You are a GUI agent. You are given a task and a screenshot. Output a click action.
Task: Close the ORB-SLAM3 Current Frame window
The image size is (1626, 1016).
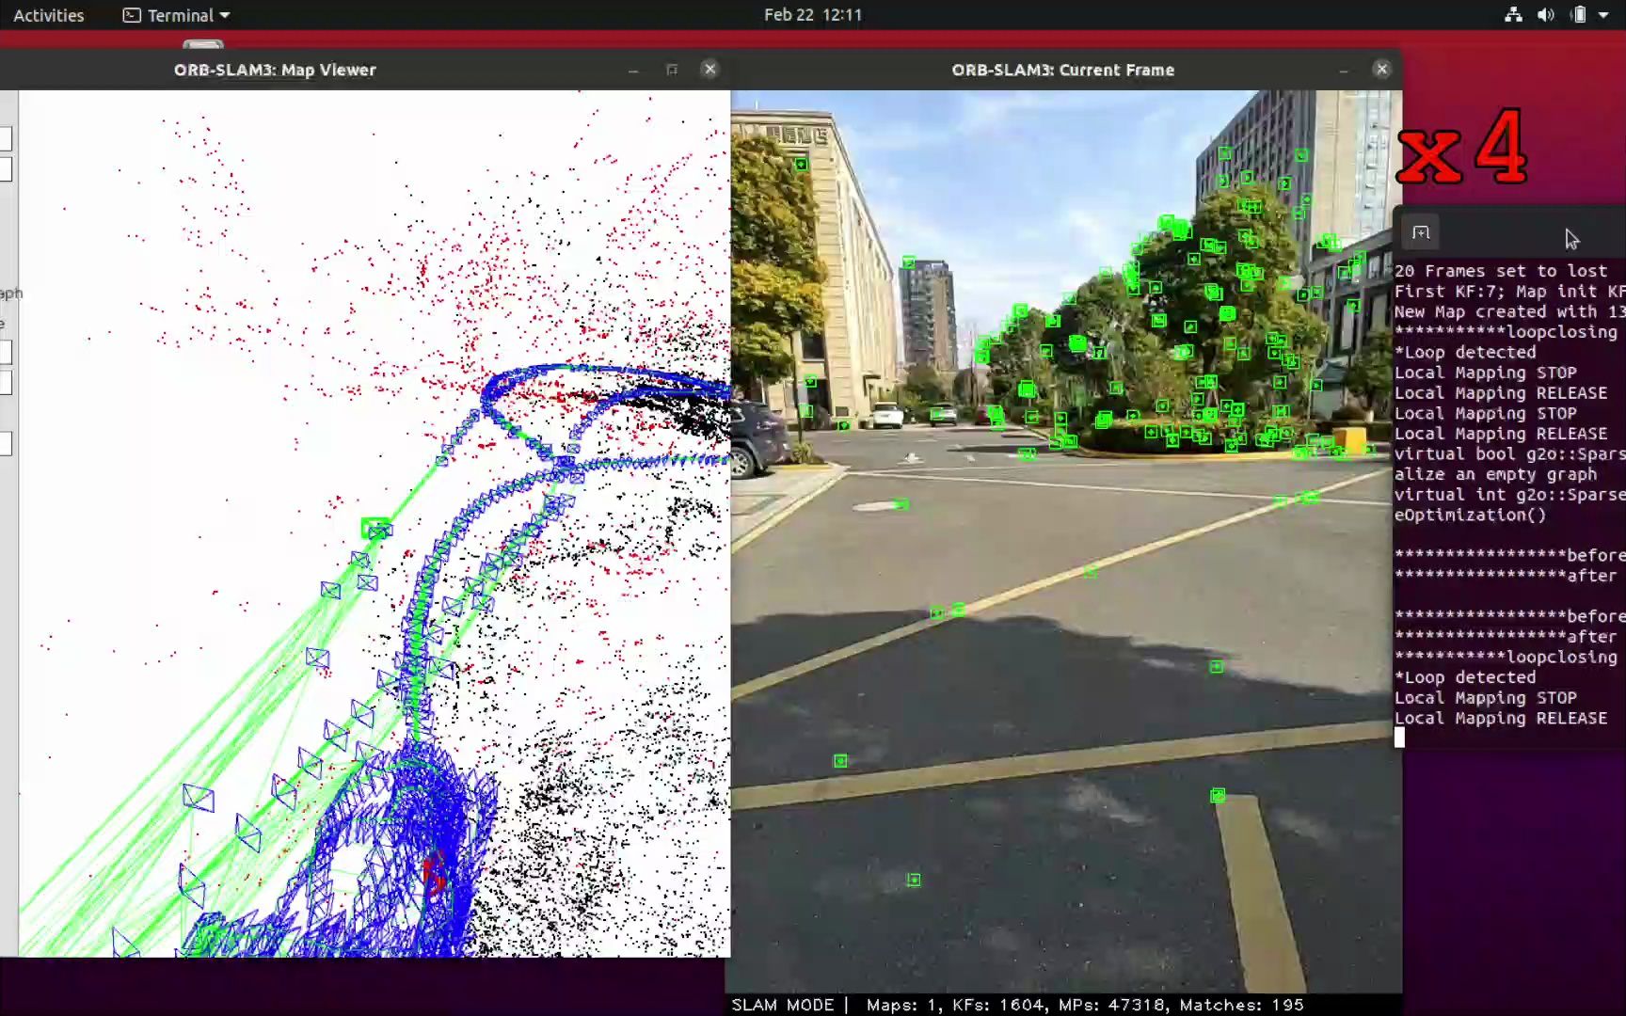1381,69
